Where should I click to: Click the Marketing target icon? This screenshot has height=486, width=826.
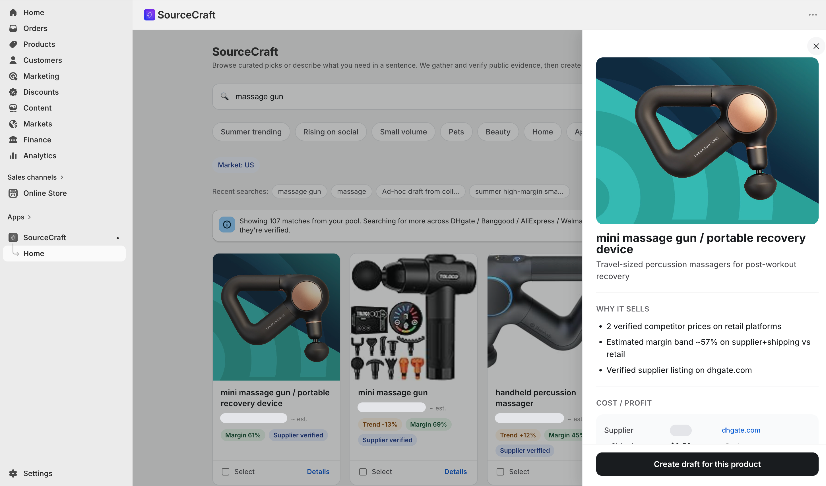click(13, 76)
